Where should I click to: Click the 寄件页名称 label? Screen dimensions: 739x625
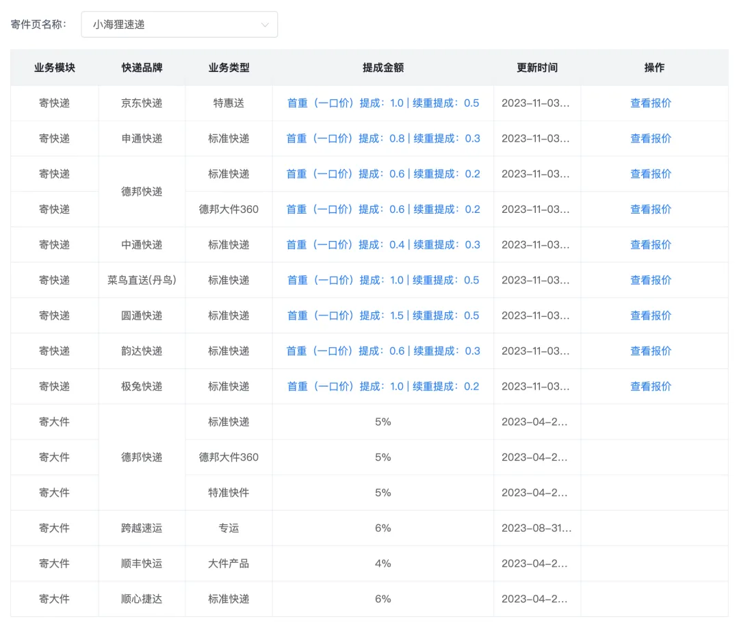click(38, 25)
